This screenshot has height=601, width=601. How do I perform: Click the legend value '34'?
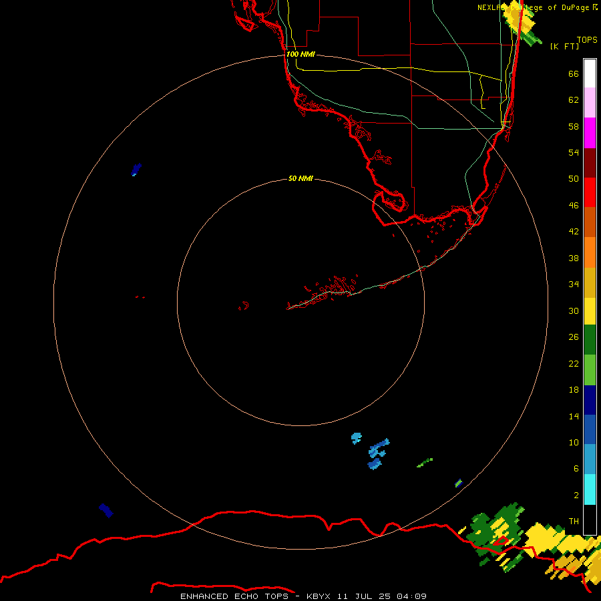click(x=574, y=284)
